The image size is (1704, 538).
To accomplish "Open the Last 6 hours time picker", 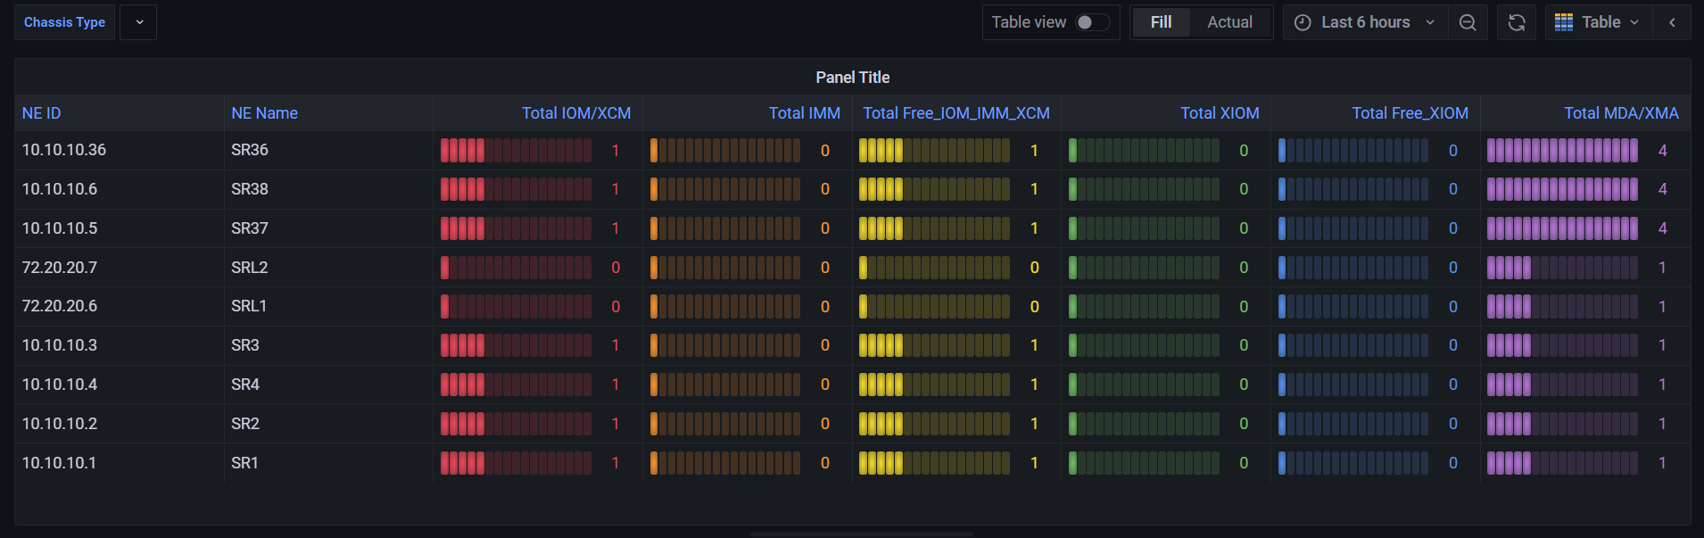I will [x=1365, y=22].
